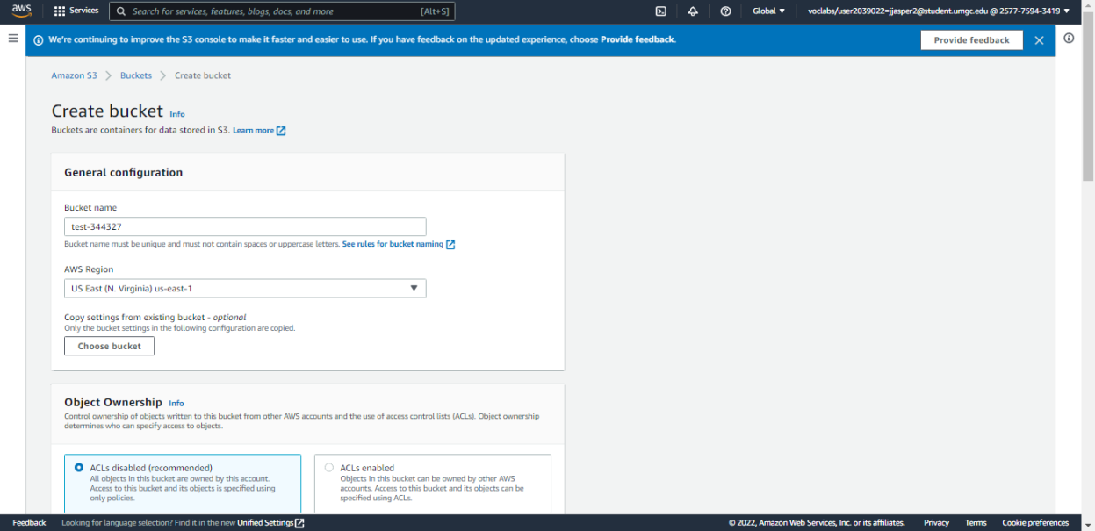This screenshot has width=1095, height=531.
Task: Open the voclabs account menu
Action: pos(938,11)
